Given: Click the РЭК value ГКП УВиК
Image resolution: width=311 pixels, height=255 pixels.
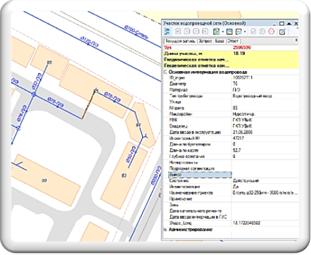Looking at the screenshot, I should 242,120.
